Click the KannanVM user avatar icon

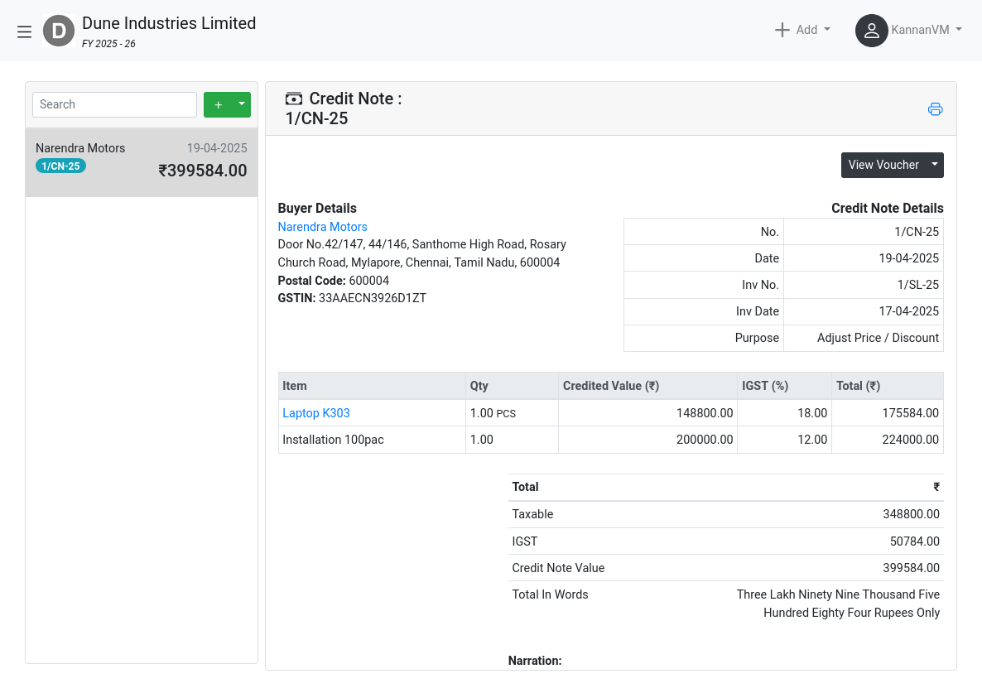pyautogui.click(x=871, y=31)
